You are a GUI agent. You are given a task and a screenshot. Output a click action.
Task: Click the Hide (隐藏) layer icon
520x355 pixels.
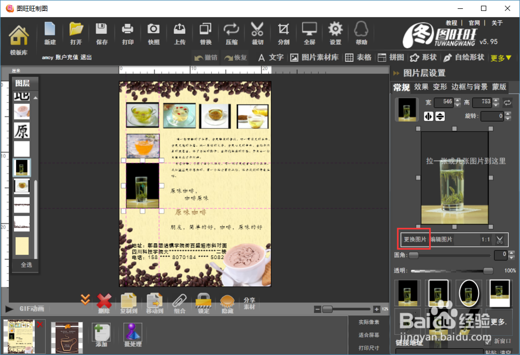227,301
